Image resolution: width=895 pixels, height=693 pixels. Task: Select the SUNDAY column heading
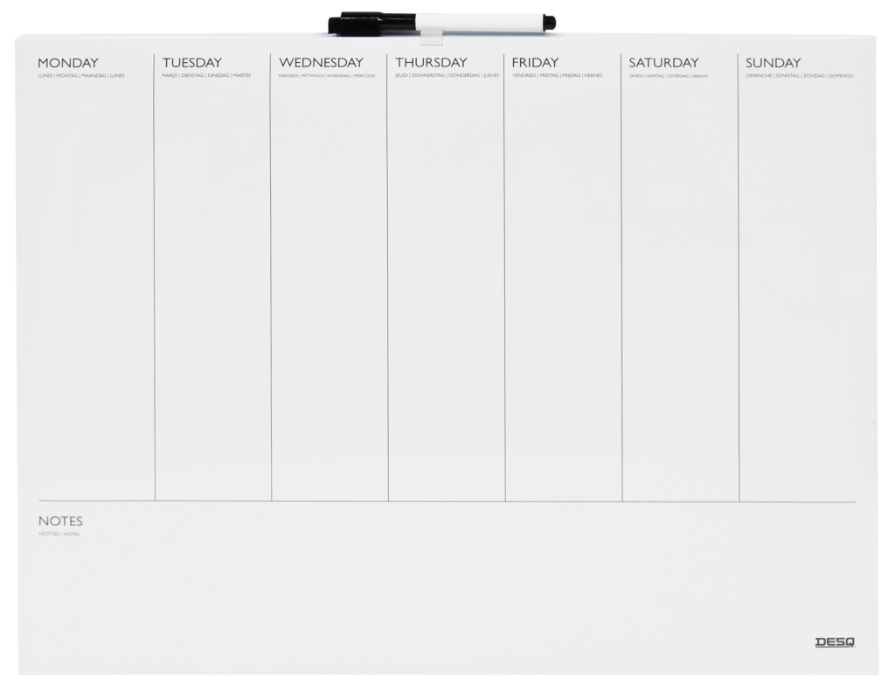[x=773, y=63]
